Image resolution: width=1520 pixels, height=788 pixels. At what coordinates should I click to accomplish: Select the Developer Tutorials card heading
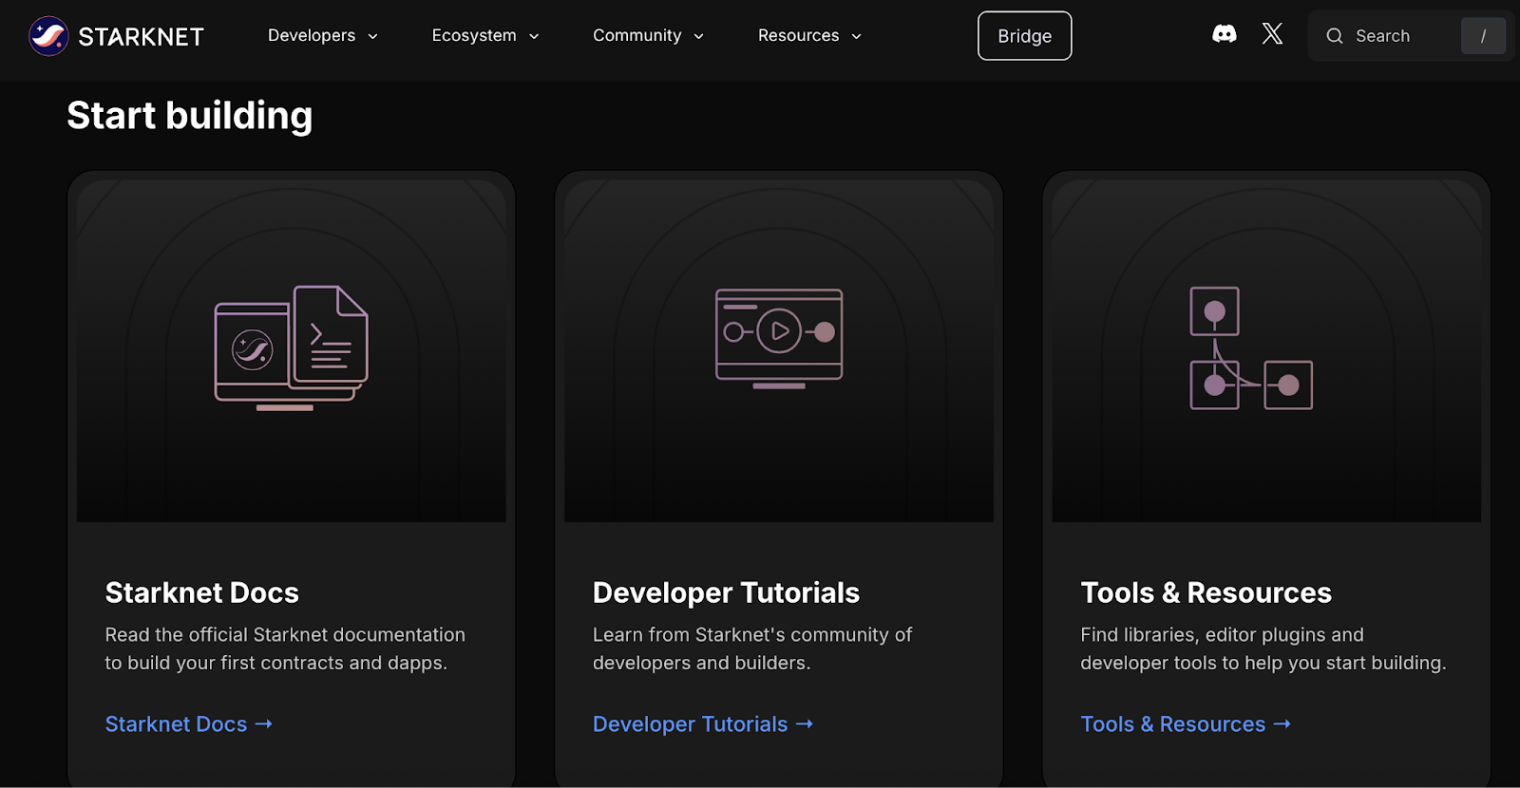[x=726, y=593]
